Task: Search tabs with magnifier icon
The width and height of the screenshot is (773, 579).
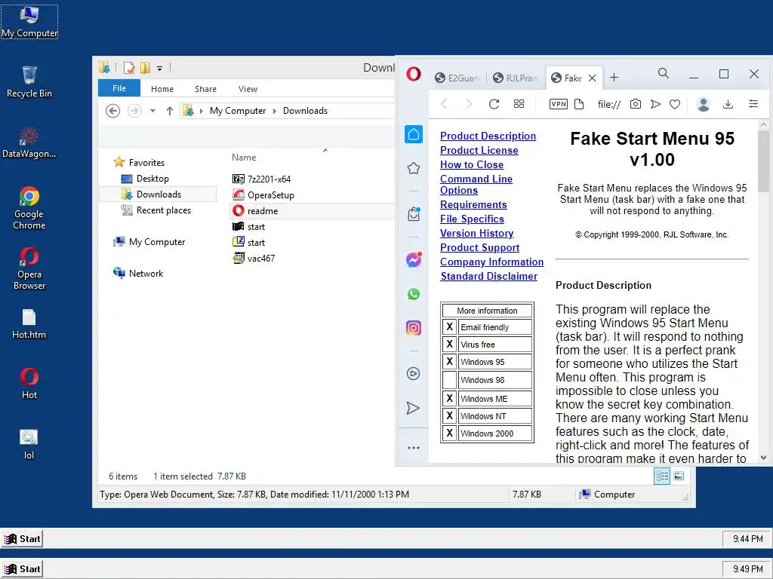Action: tap(664, 74)
